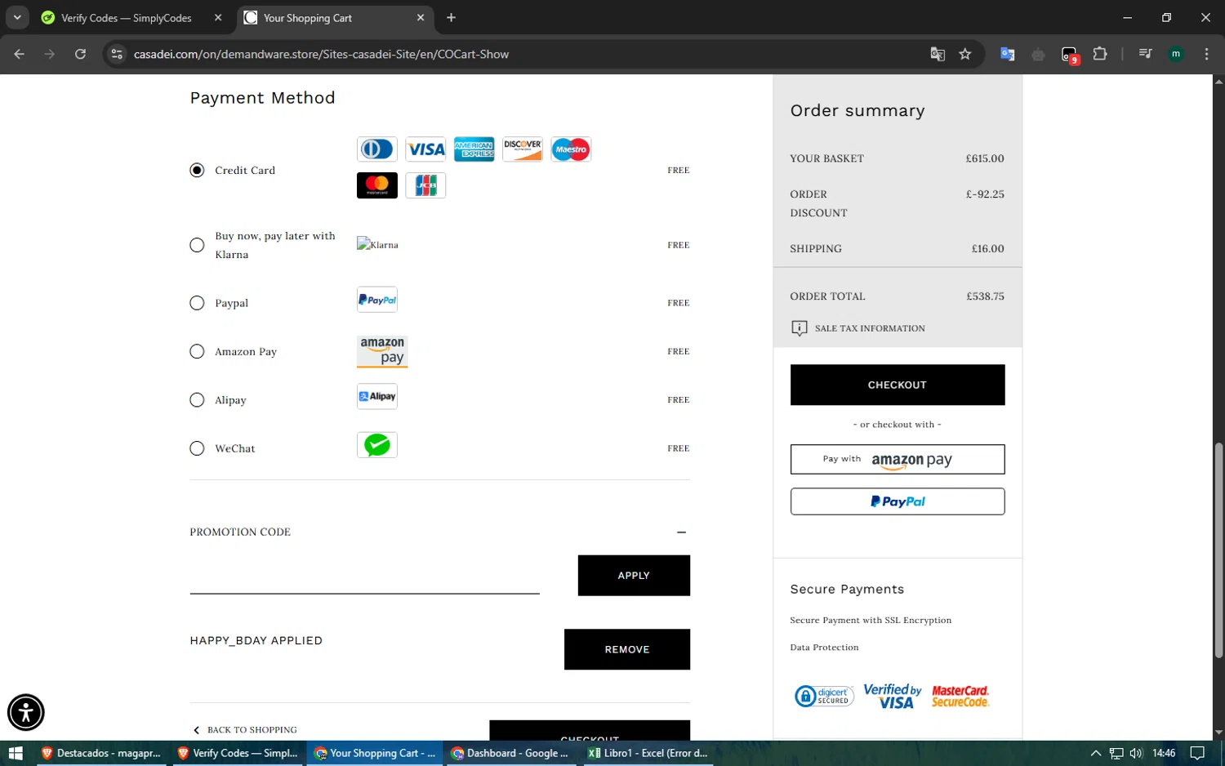Open the Chrome three-dot menu
This screenshot has height=766, width=1225.
pyautogui.click(x=1206, y=54)
